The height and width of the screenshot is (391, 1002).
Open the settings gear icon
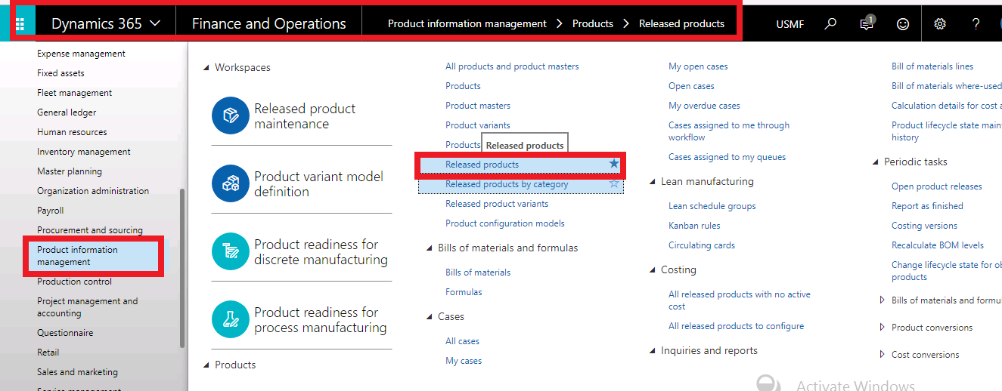(x=940, y=23)
